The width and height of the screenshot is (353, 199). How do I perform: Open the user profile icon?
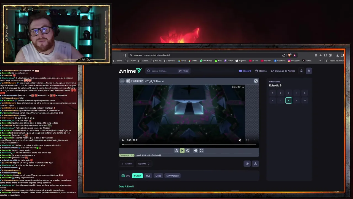point(309,71)
